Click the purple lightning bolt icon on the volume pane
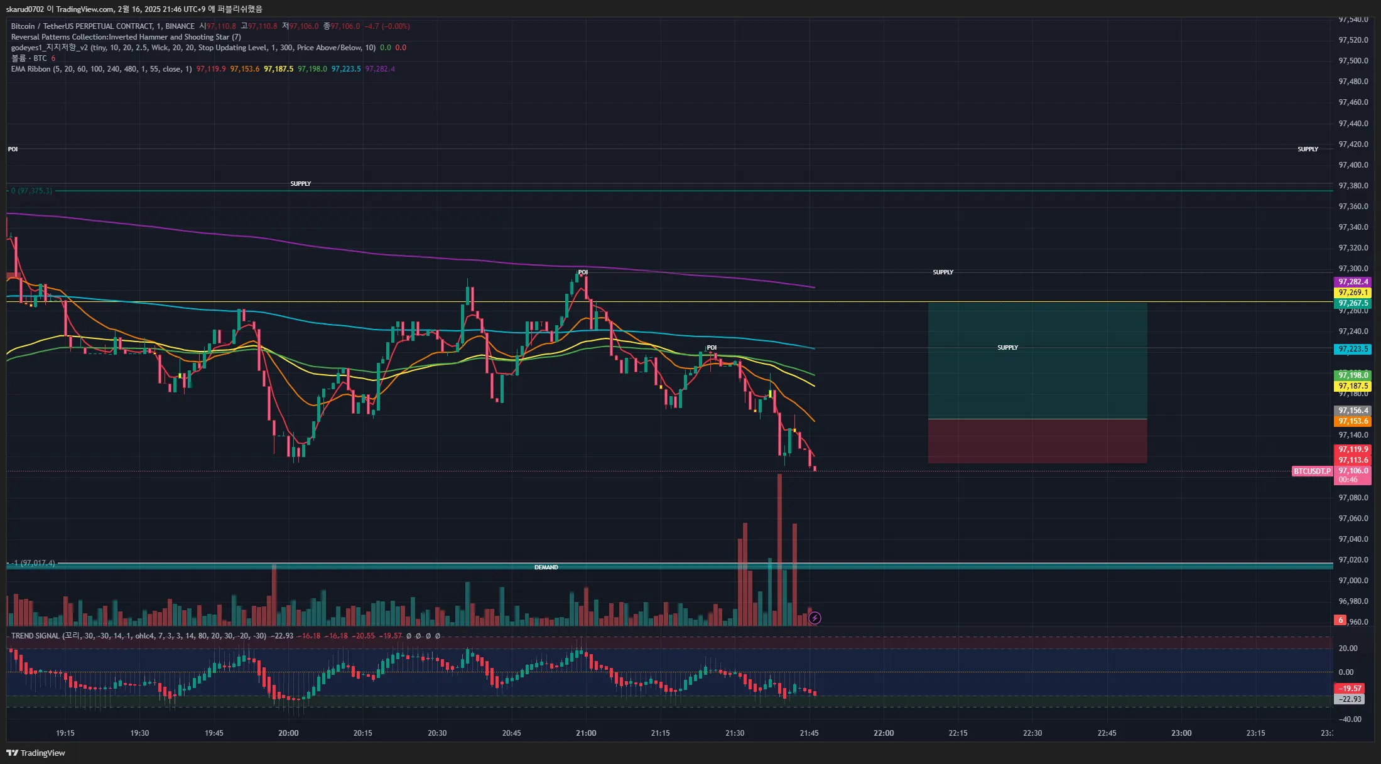 (x=815, y=618)
